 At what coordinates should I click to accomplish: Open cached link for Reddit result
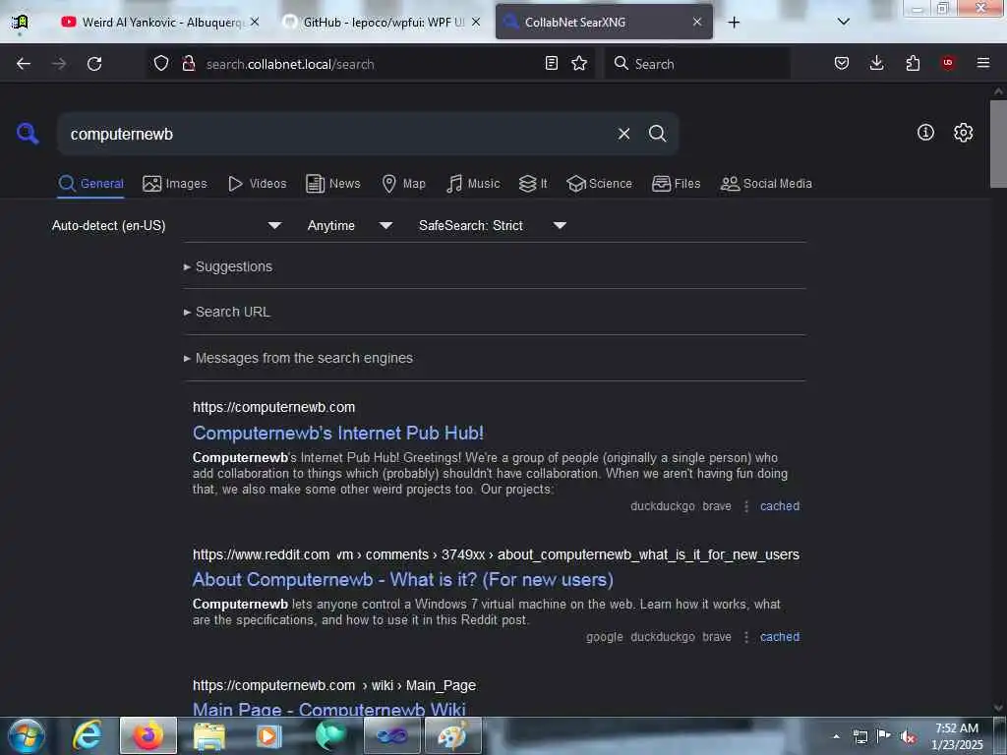click(x=780, y=637)
